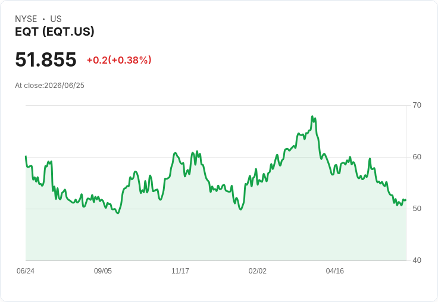Screen dimensions: 438x302
Task: Click the 40 value on the price axis
Action: tap(417, 260)
